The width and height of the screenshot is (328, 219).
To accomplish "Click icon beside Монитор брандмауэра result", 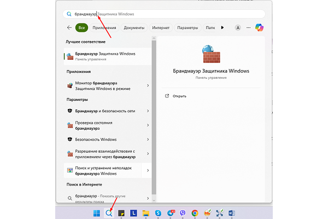I will pyautogui.click(x=70, y=85).
